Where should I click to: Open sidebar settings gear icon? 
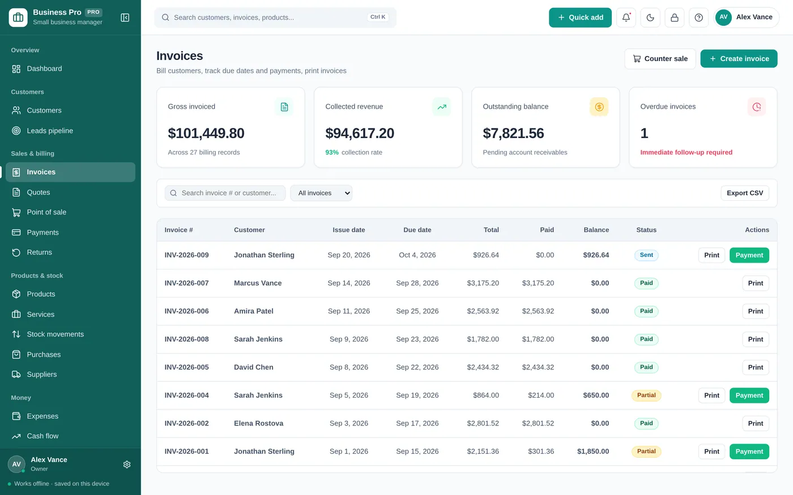pos(127,464)
